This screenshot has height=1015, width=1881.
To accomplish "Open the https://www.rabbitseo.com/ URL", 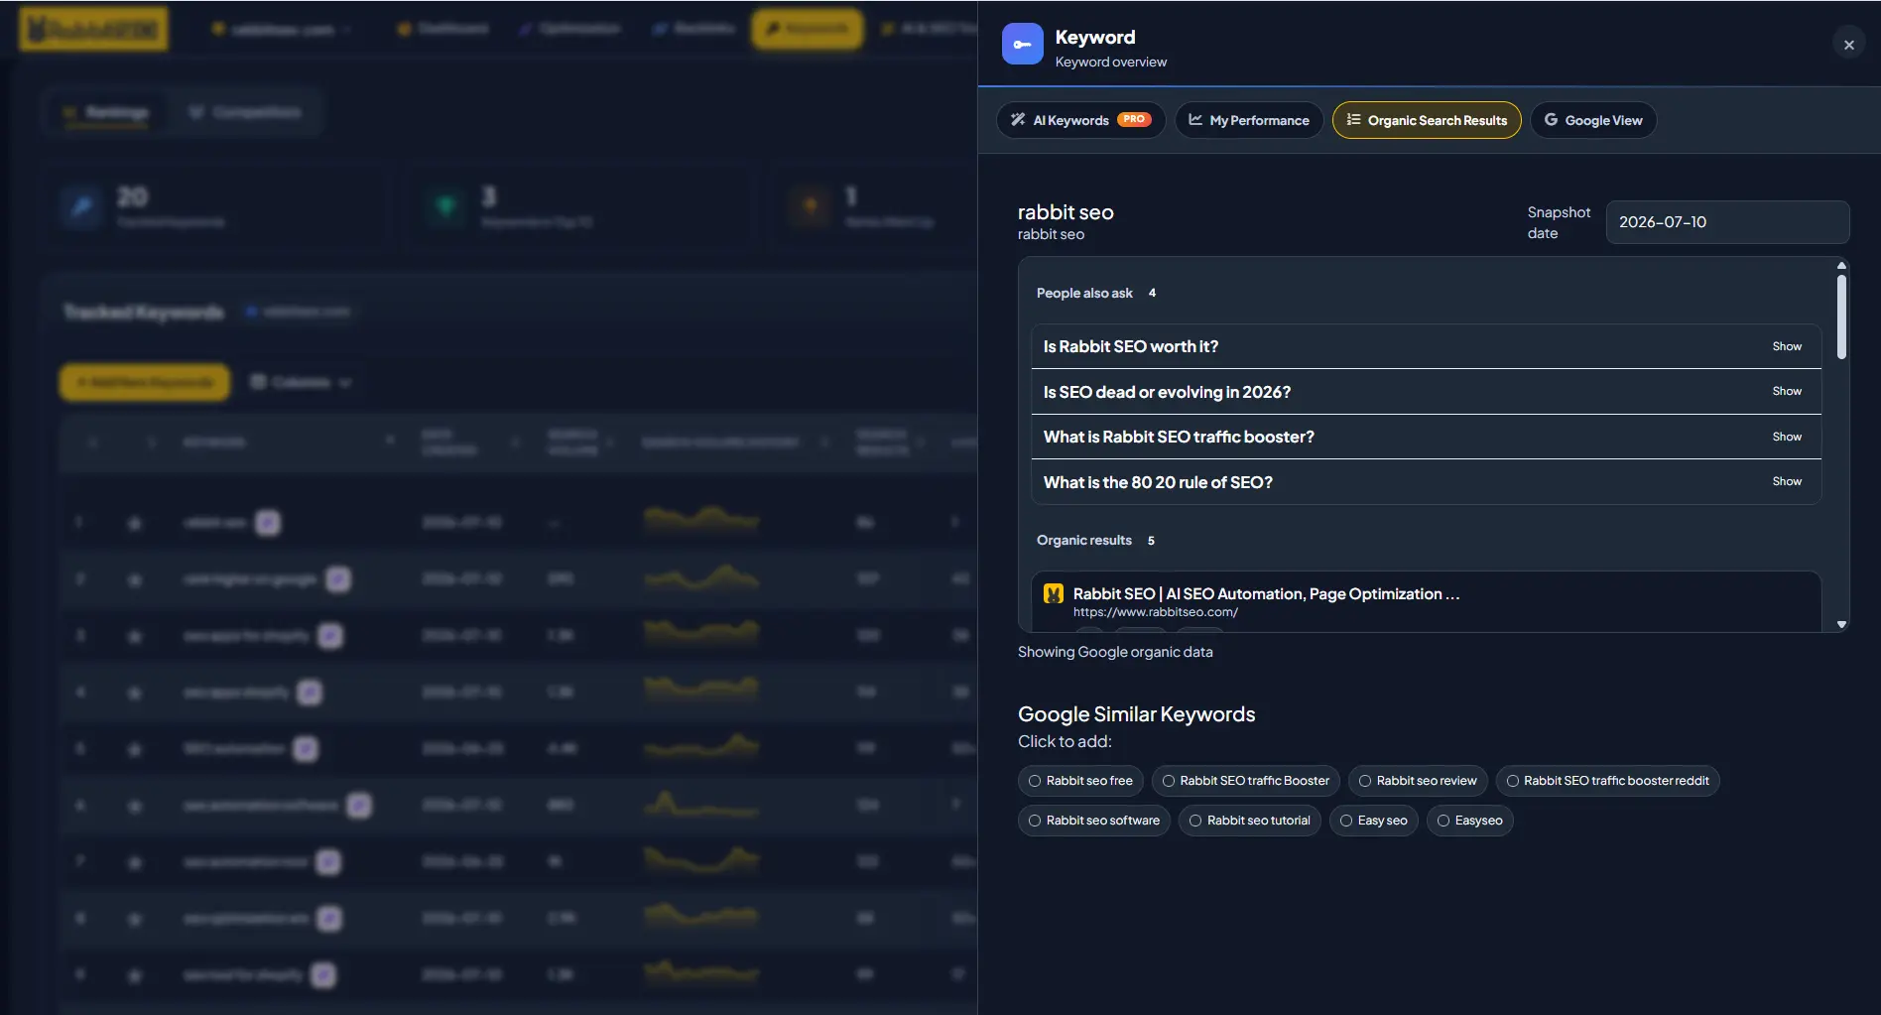I will 1156,612.
